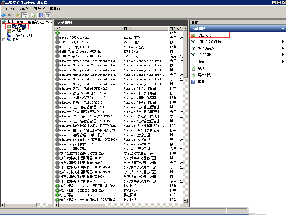286x215 pixels.
Task: Click green check of 核心网络 - IPv6 (IPv6-In)
Action: tap(57, 195)
